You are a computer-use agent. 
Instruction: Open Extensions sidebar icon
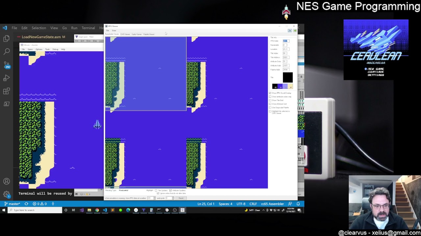click(x=7, y=91)
